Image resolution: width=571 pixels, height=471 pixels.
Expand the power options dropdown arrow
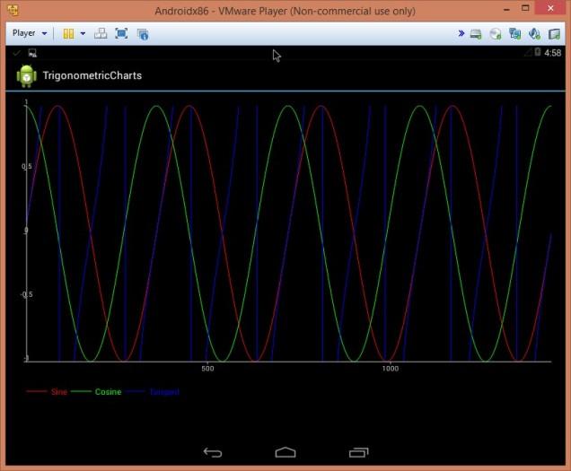[x=83, y=33]
